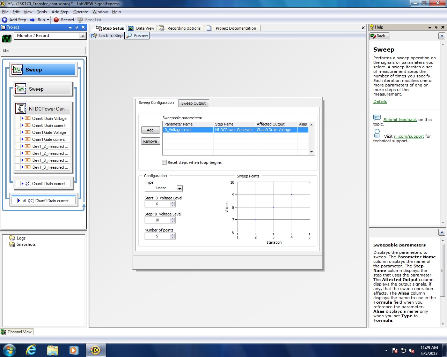447x357 pixels.
Task: Click the Start 0_Voltage Level stepper
Action: (x=173, y=204)
